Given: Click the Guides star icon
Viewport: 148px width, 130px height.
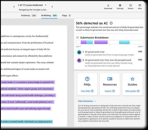Looking at the screenshot, I should pos(132,79).
